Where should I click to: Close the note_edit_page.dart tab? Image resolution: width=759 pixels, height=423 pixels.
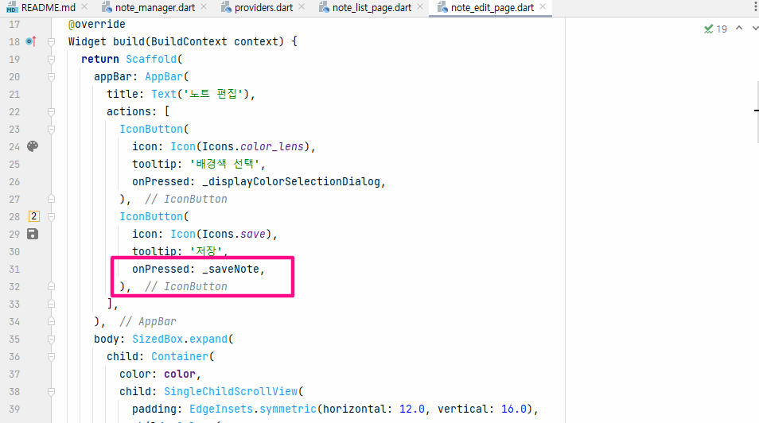click(x=543, y=7)
